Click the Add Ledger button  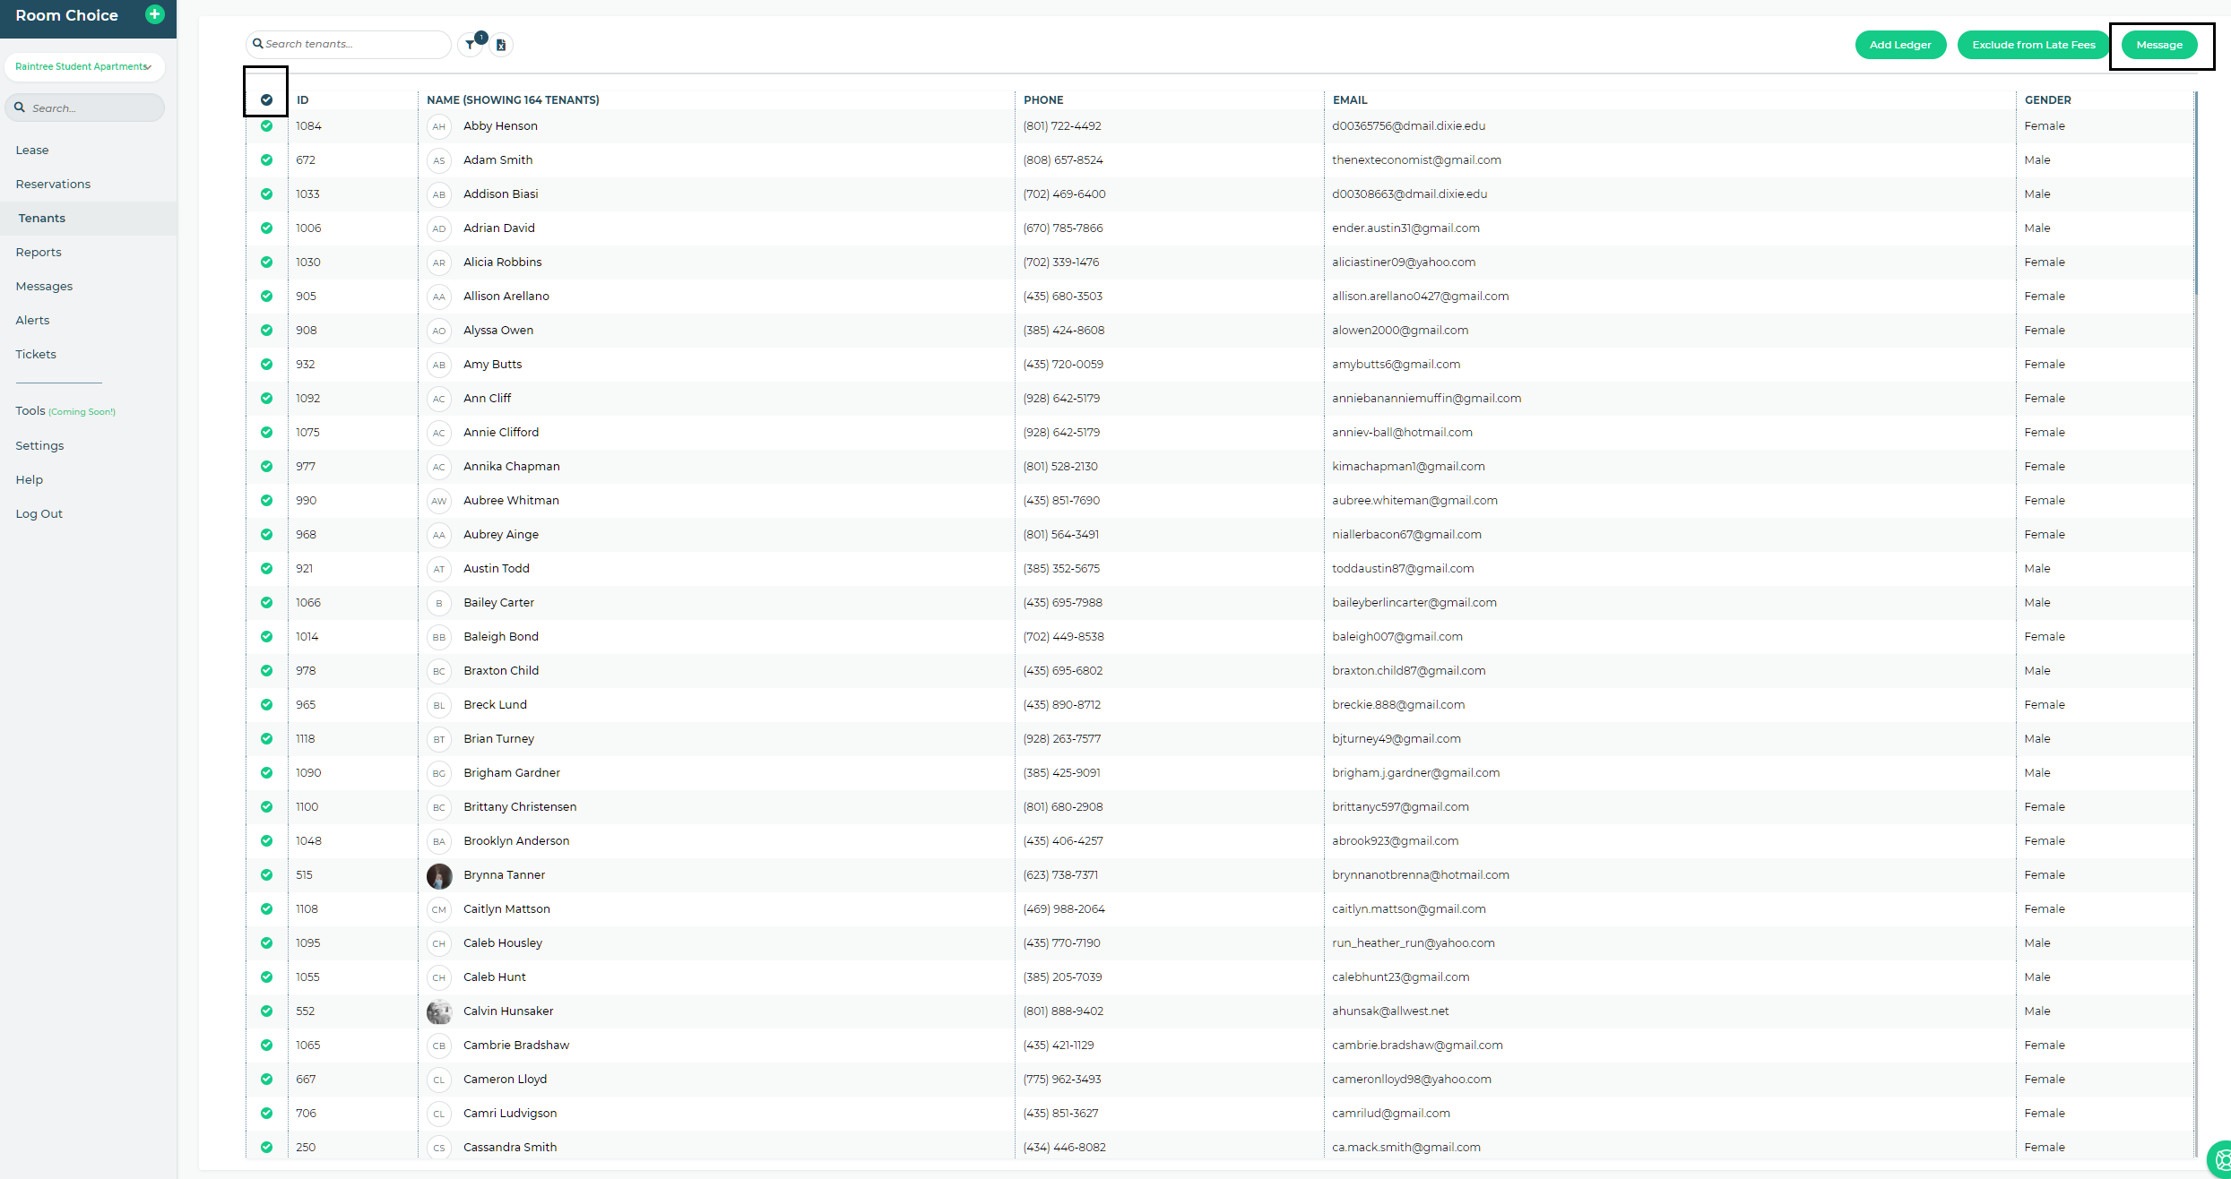[1899, 45]
